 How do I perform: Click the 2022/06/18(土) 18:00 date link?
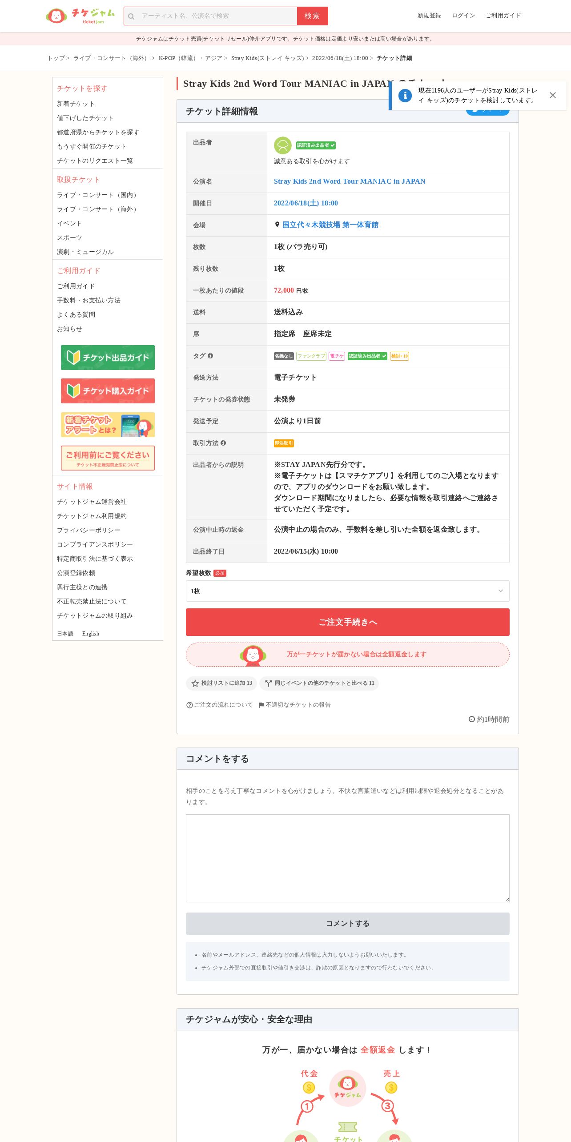click(306, 203)
